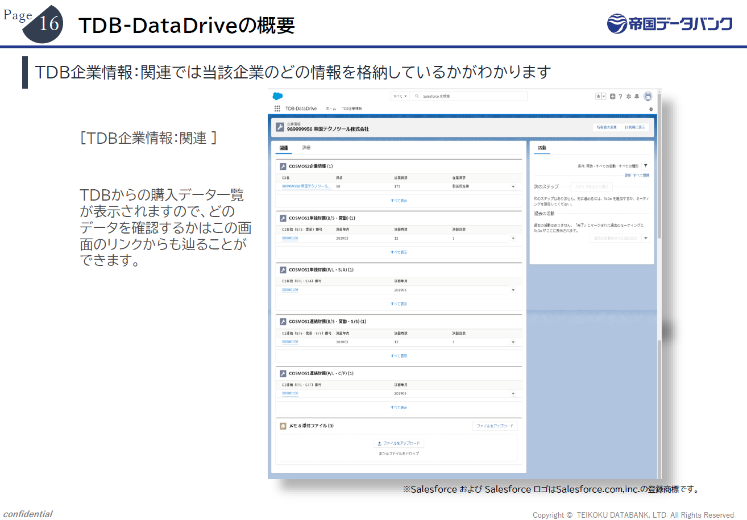Click the activity filter funnel icon
This screenshot has height=520, width=747.
pyautogui.click(x=645, y=165)
